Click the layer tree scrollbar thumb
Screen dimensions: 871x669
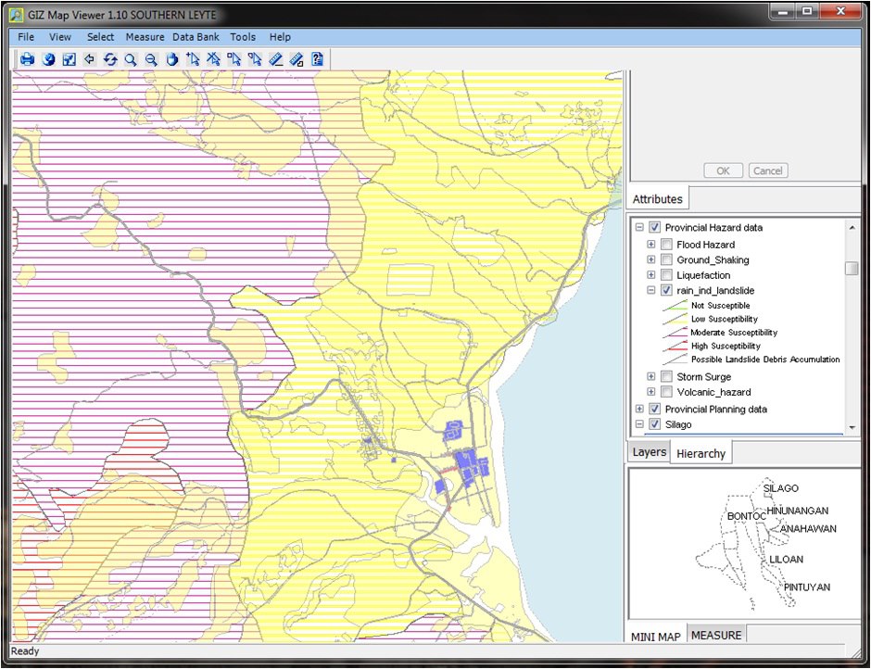point(852,269)
